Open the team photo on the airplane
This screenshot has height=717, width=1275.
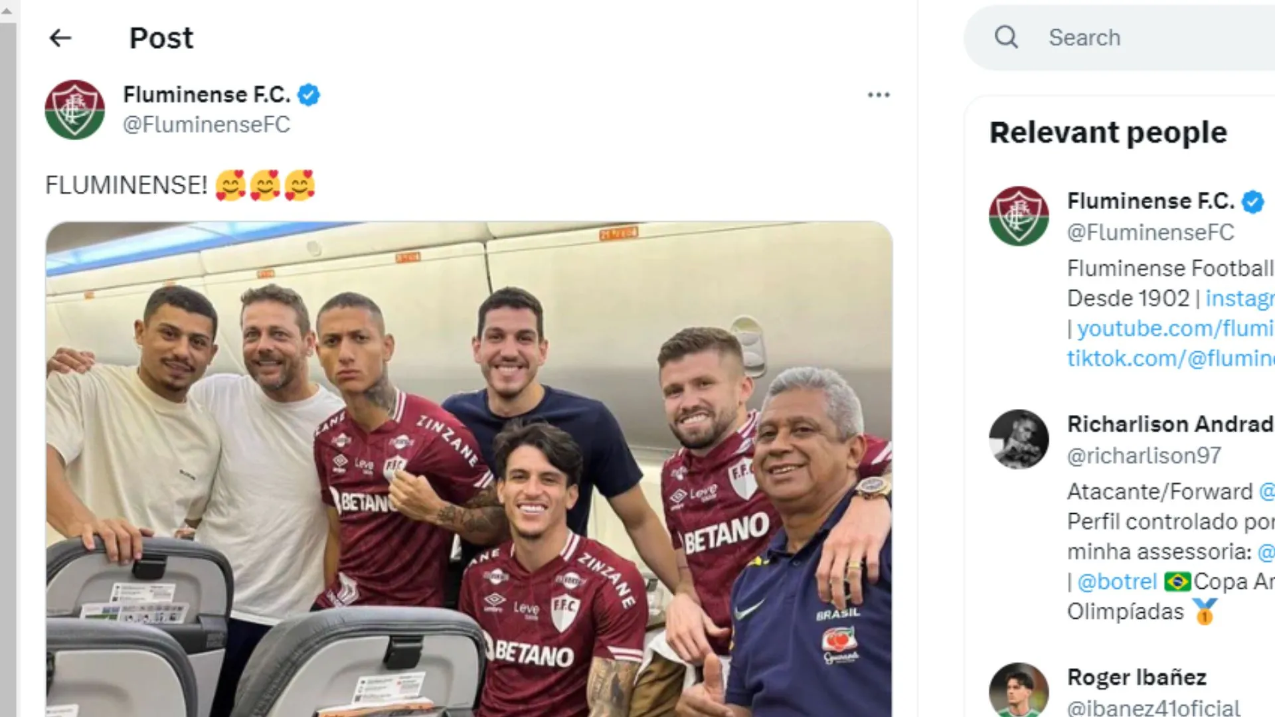pyautogui.click(x=469, y=469)
